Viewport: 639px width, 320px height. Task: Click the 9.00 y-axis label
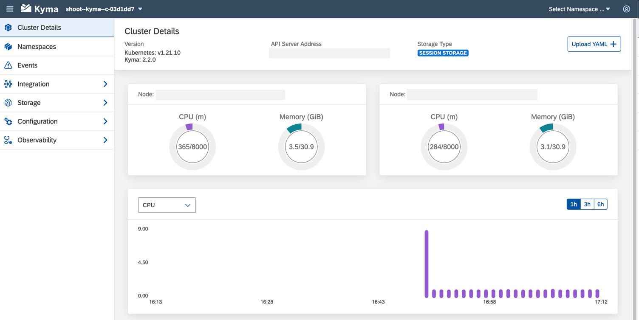[x=143, y=229]
